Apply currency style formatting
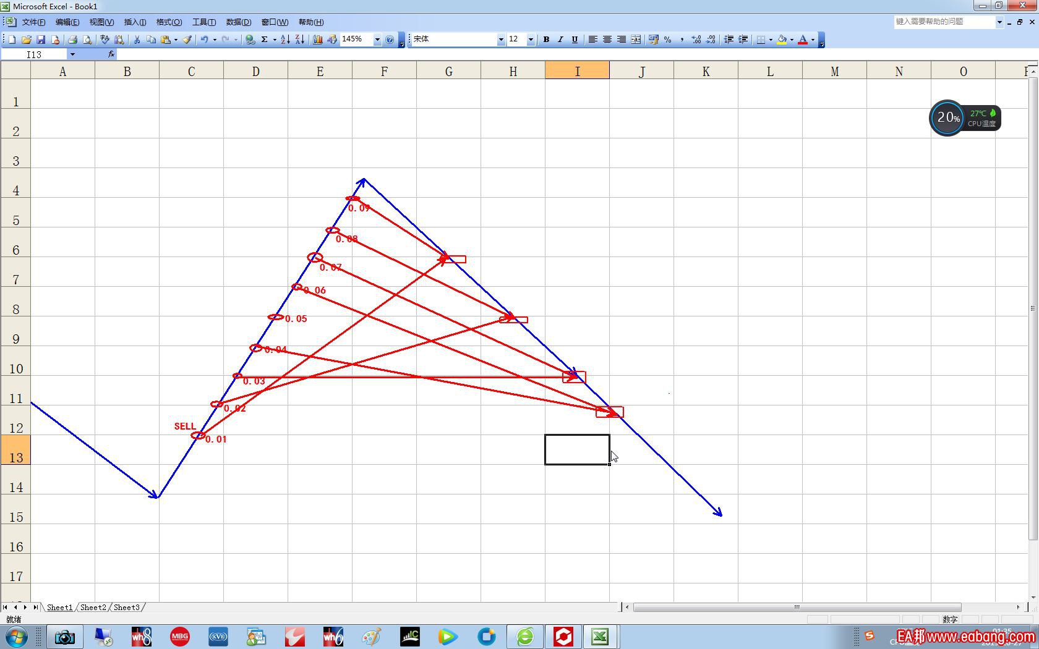 click(x=653, y=40)
